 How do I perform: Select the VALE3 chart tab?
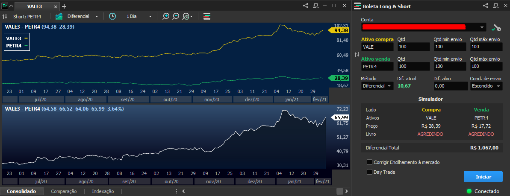(34, 6)
